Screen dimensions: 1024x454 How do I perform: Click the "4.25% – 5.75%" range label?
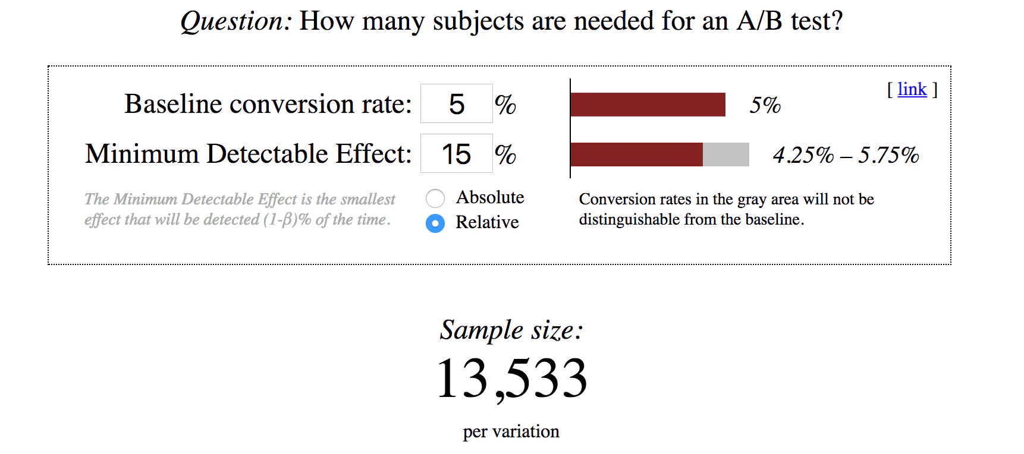[846, 155]
